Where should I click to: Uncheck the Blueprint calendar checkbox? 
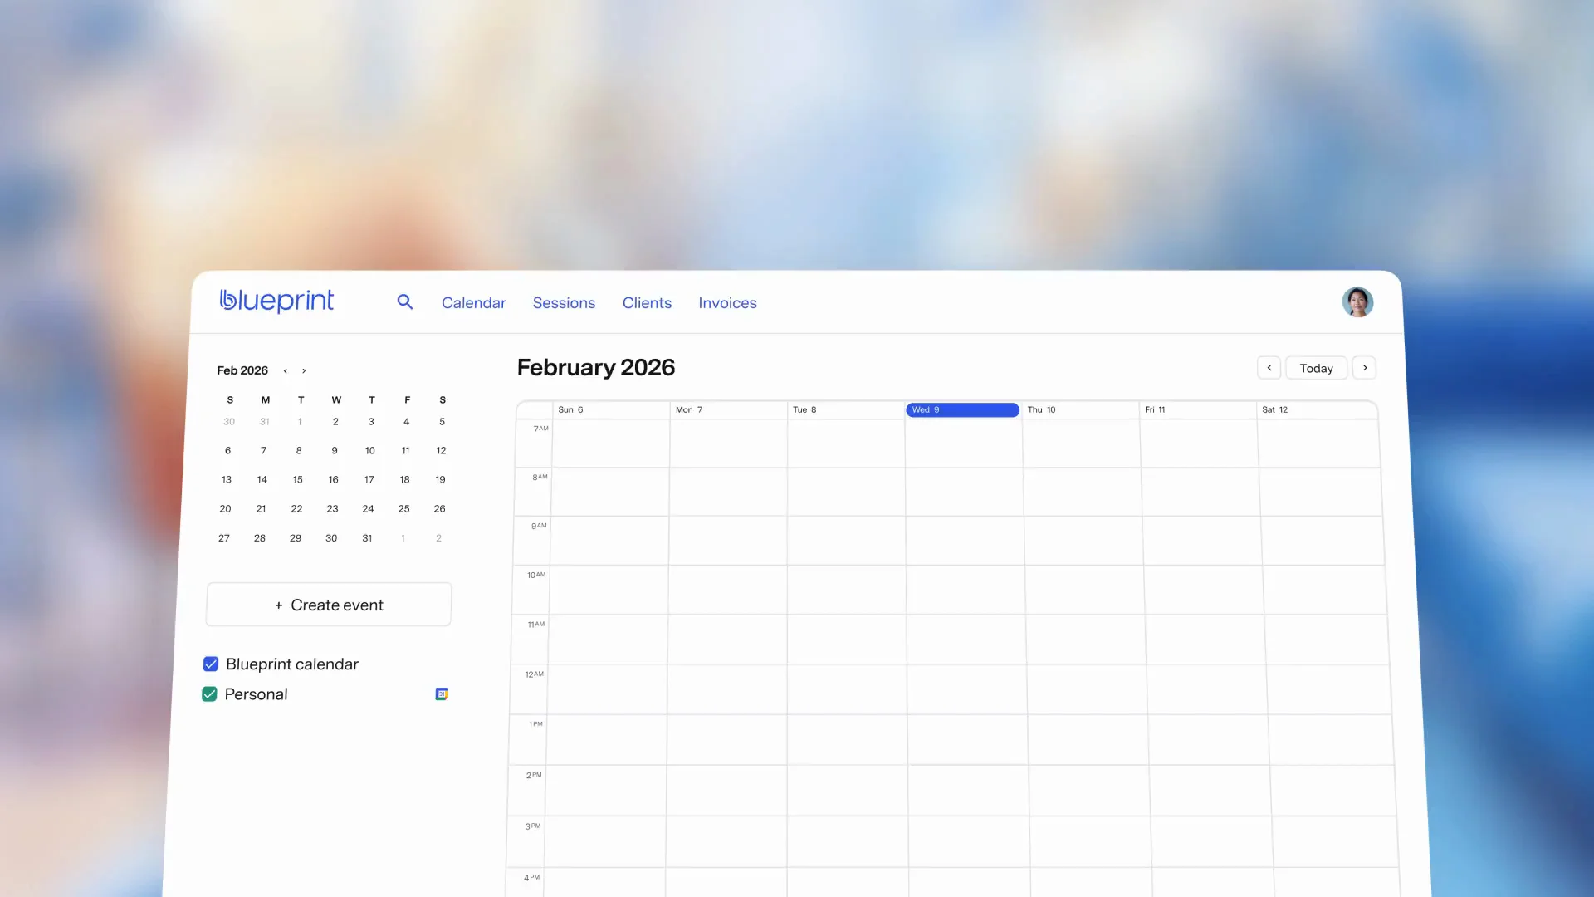click(x=211, y=664)
